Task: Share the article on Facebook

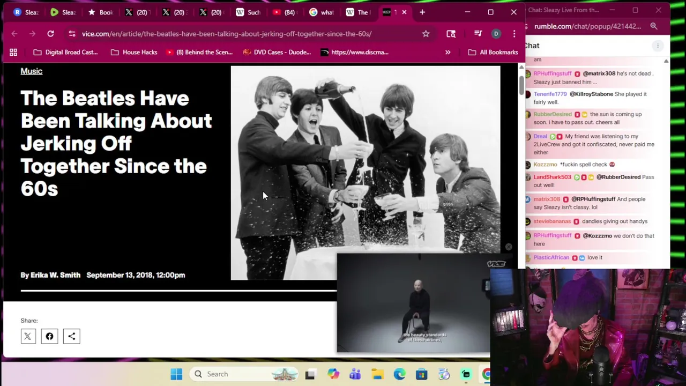Action: [x=49, y=336]
